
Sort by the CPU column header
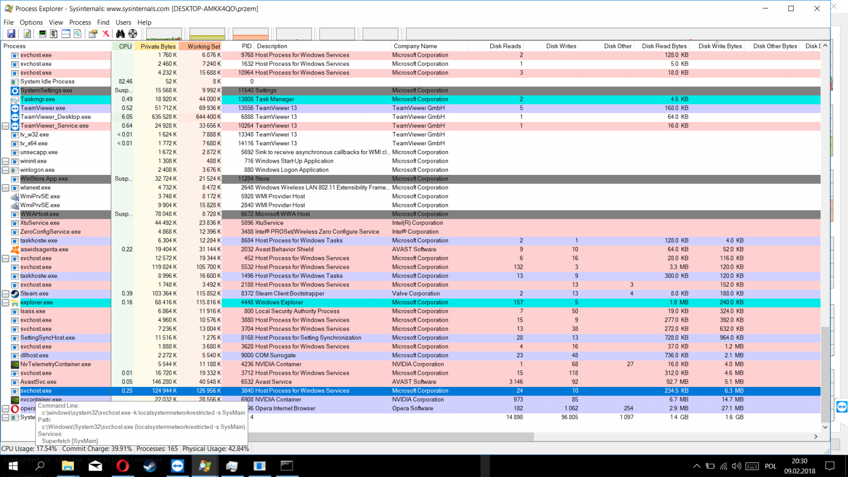click(x=122, y=46)
